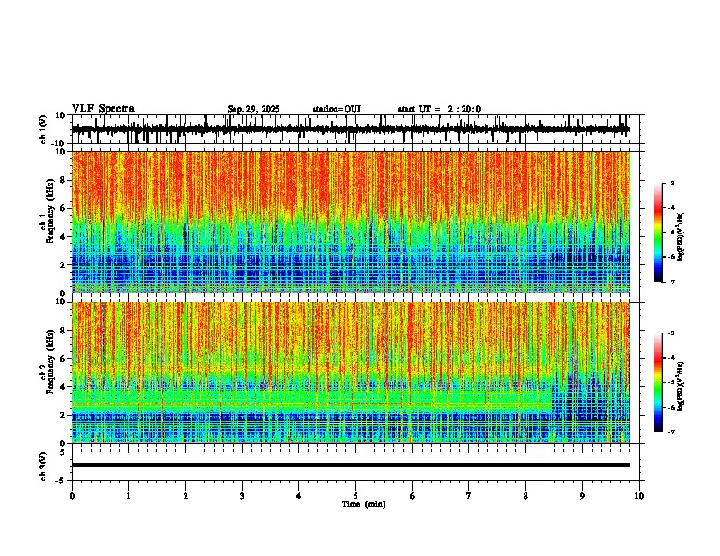Click the ch.1 voltage waveform trace

(350, 129)
